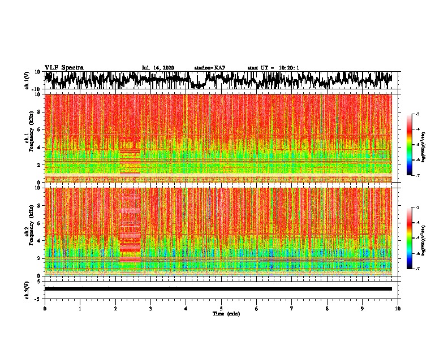Click the "-3" label on ch.2 color scale
Screen dimensions: 448x346
(417, 207)
